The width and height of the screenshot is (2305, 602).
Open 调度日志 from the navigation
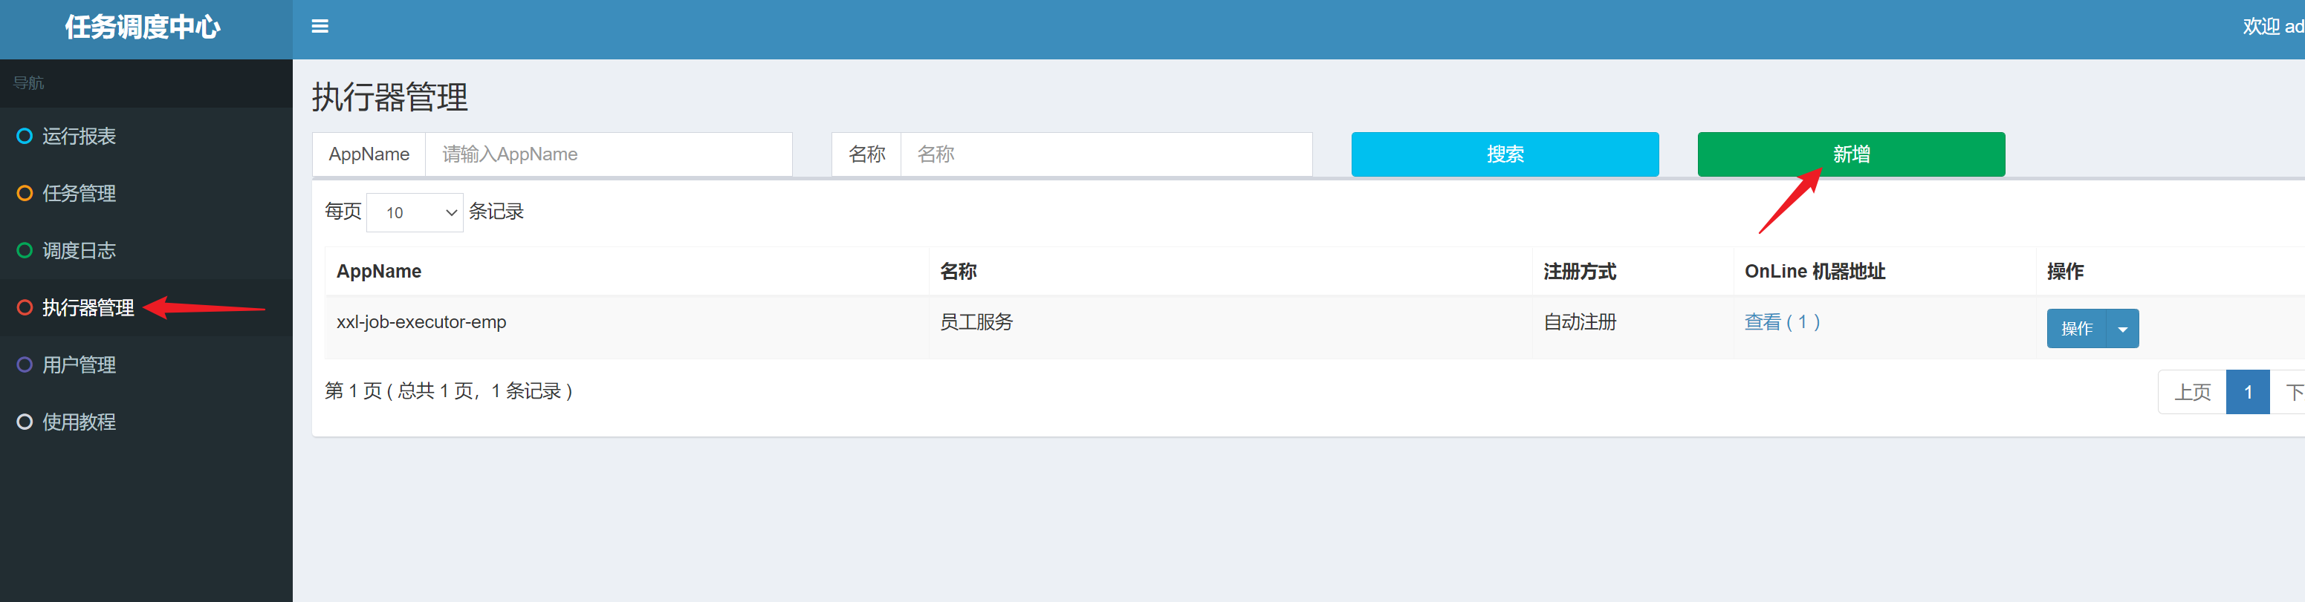click(x=79, y=250)
